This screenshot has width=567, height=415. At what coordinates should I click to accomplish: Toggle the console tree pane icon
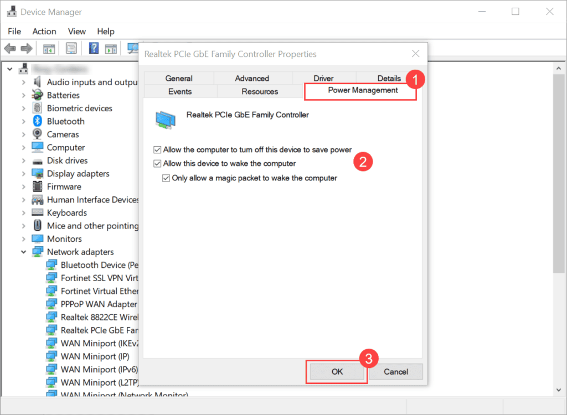(x=48, y=48)
